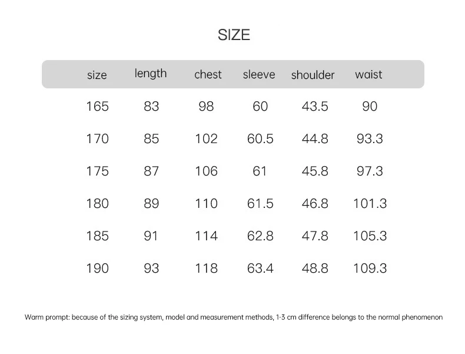Select size 185 row label
The height and width of the screenshot is (354, 465).
pos(97,236)
